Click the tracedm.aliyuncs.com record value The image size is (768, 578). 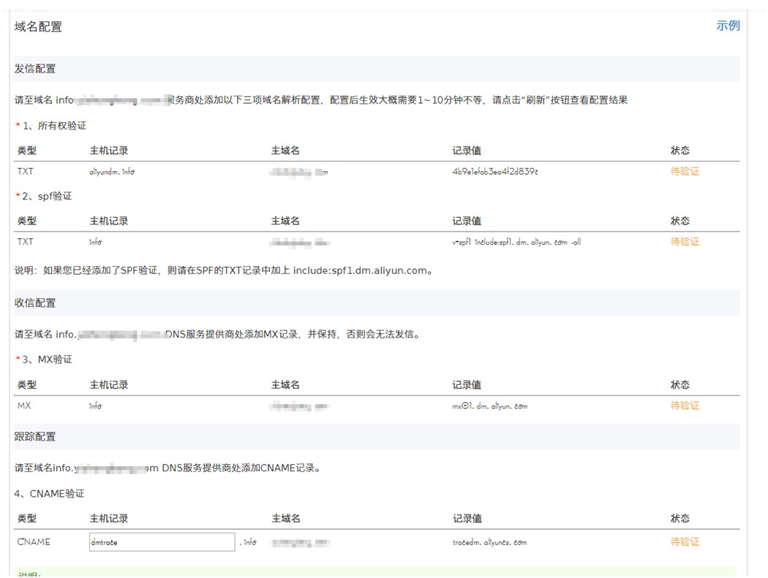pos(489,542)
